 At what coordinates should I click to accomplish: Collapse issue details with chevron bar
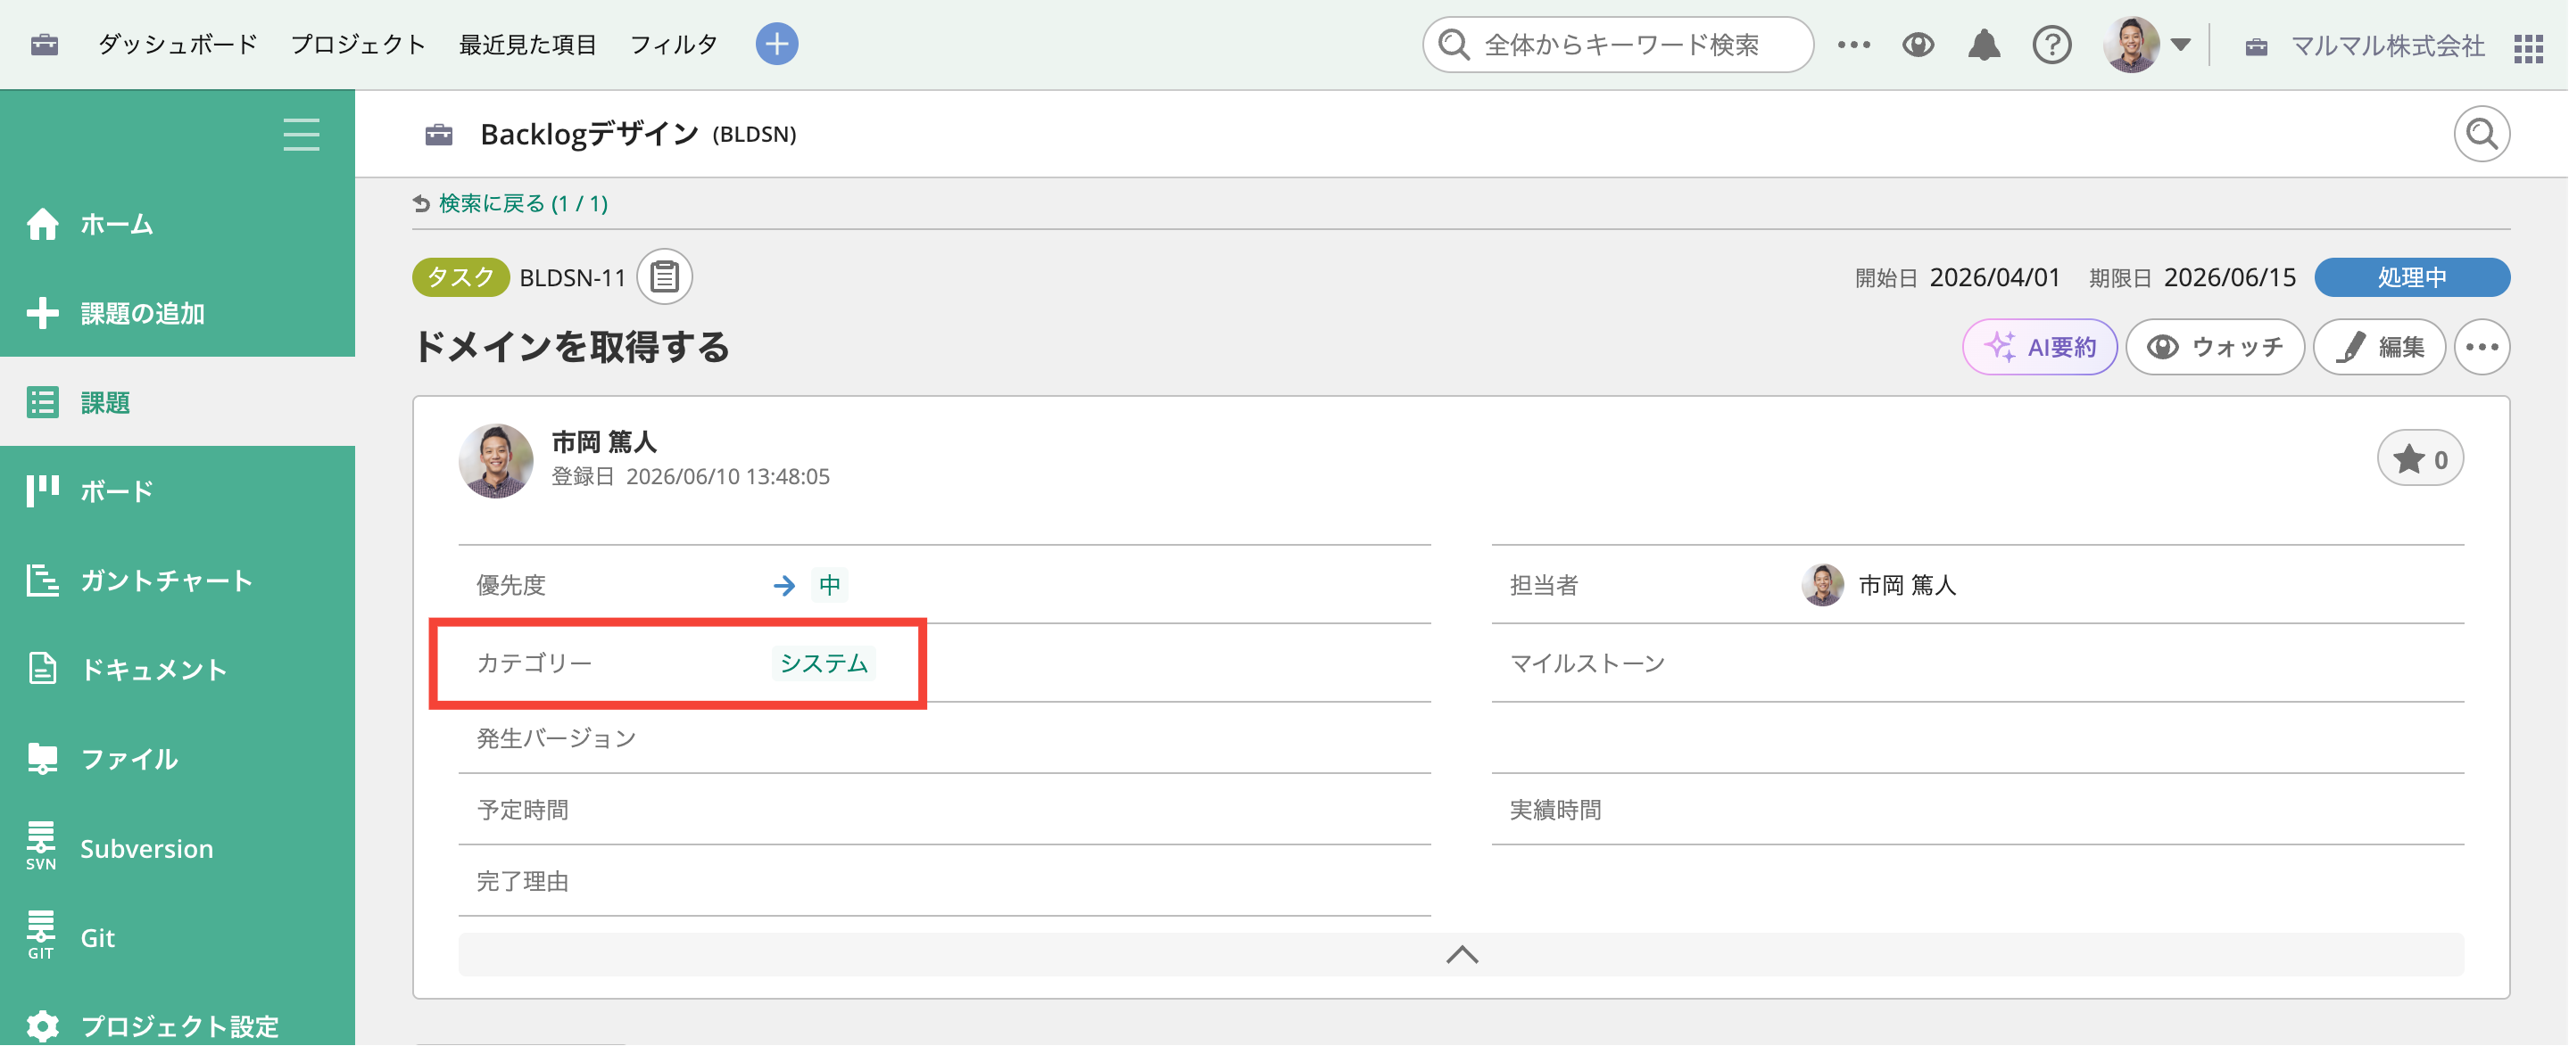1461,954
